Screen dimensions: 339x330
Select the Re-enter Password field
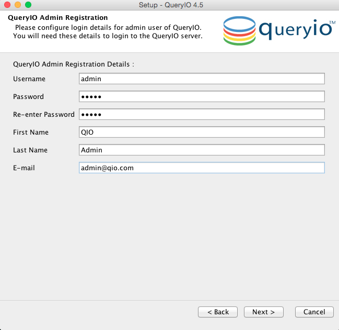click(202, 114)
